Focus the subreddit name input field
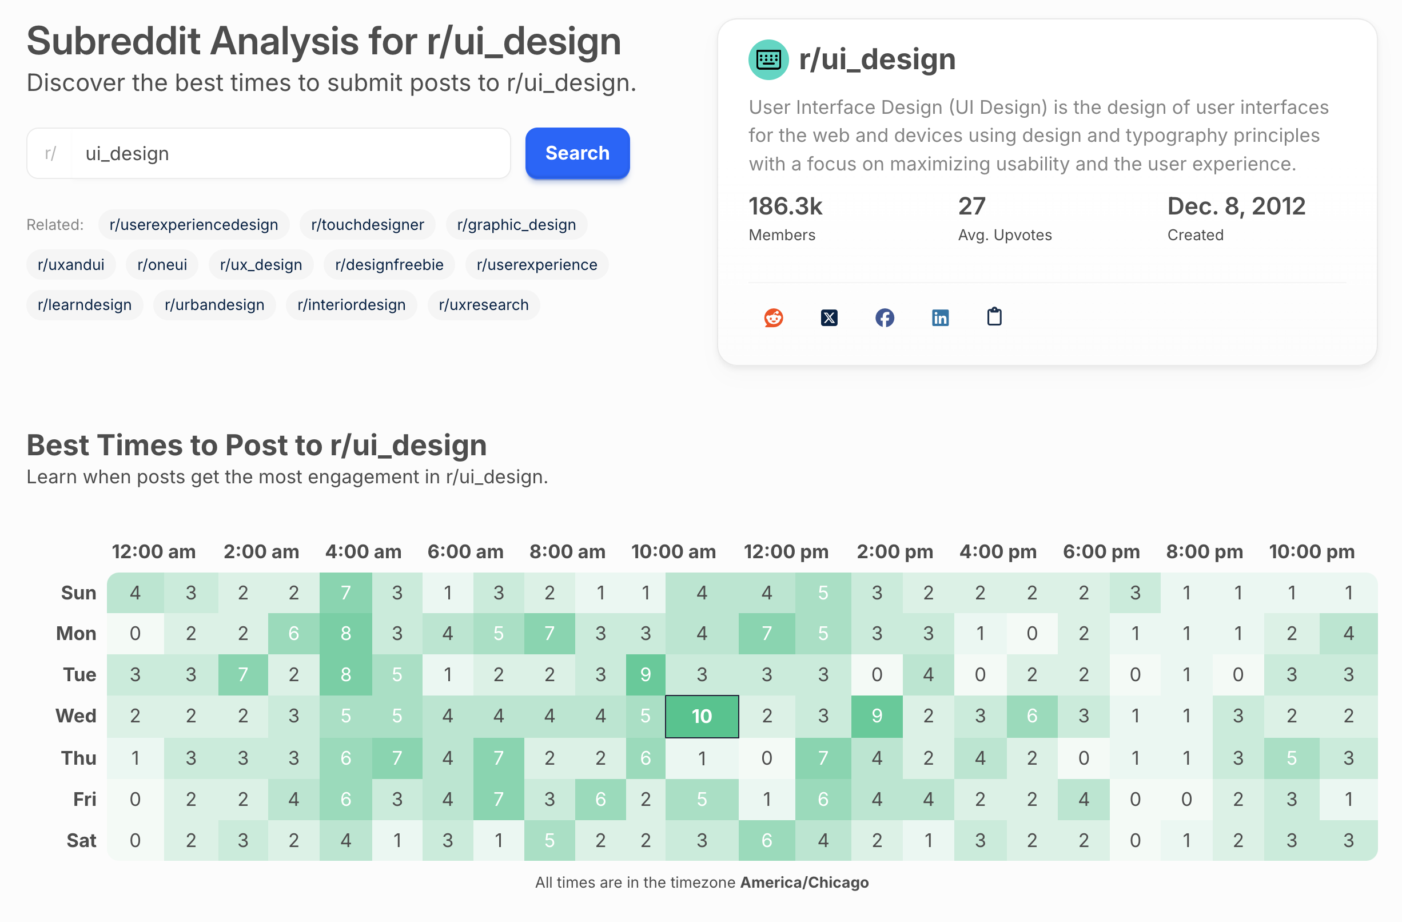This screenshot has height=922, width=1402. tap(290, 154)
